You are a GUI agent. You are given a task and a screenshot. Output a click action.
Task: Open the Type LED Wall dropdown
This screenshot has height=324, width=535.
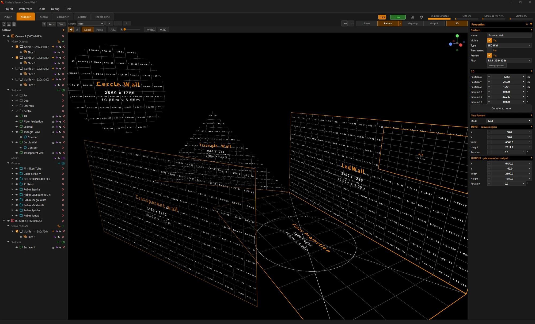(x=509, y=45)
